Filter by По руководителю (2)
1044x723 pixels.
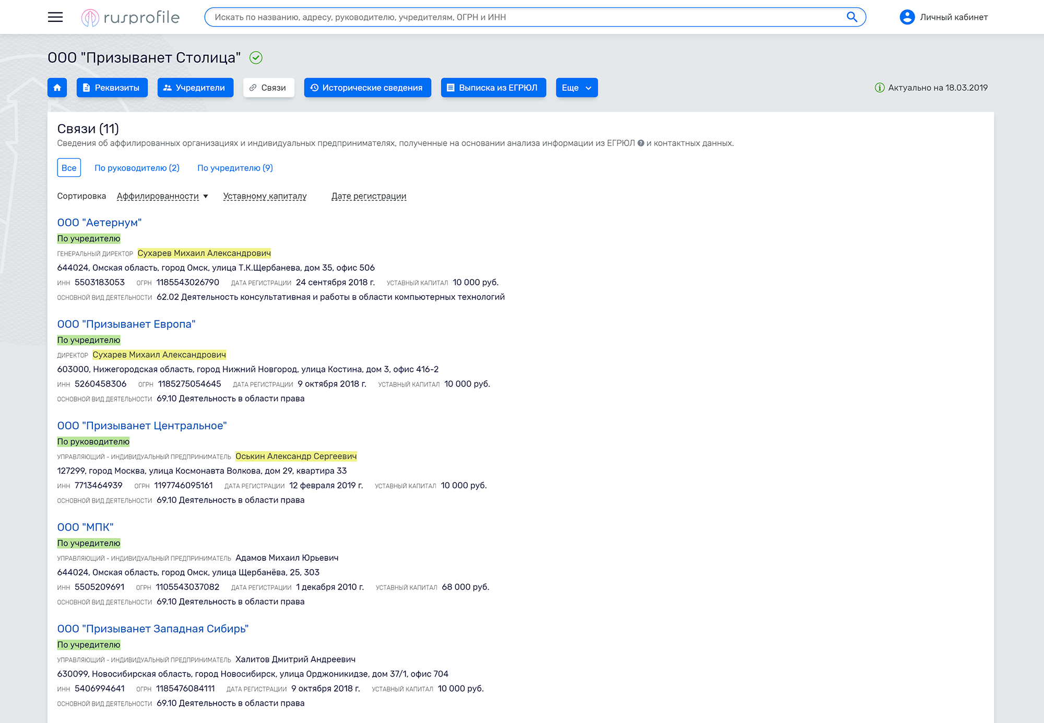click(x=137, y=168)
